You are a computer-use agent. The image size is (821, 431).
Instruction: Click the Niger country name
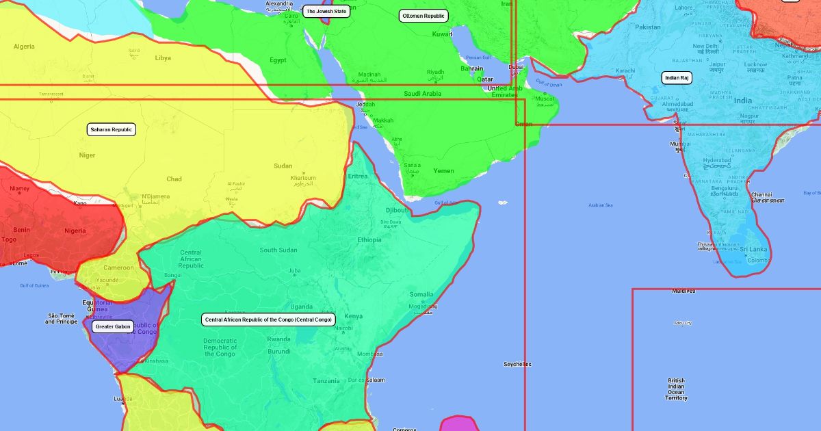point(87,155)
